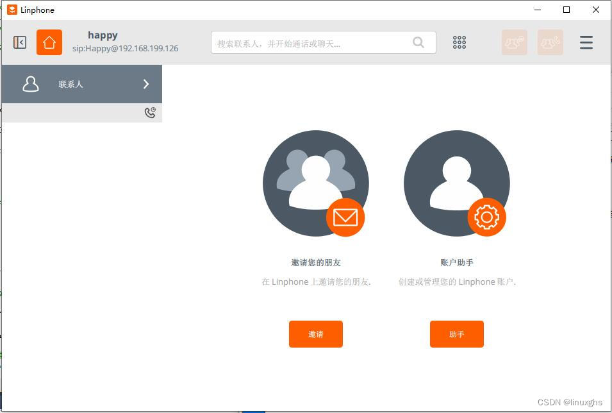The image size is (612, 413).
Task: Expand contacts using the chevron arrow
Action: click(146, 84)
